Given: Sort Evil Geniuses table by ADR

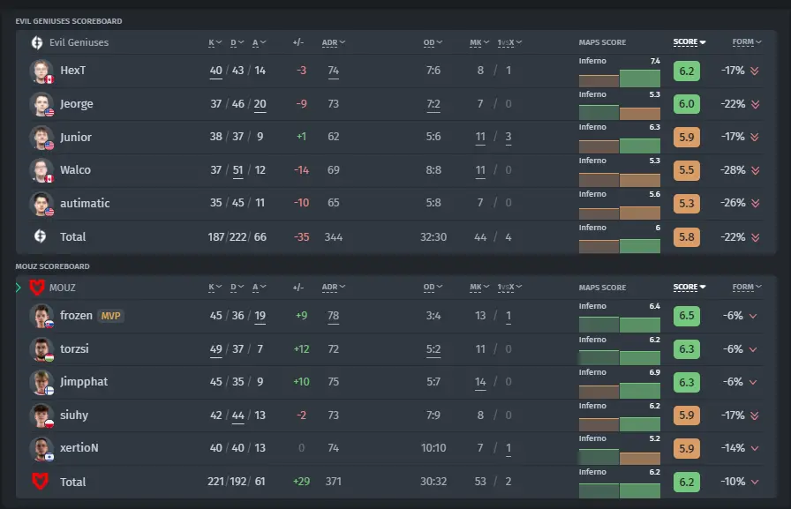Looking at the screenshot, I should [x=334, y=43].
